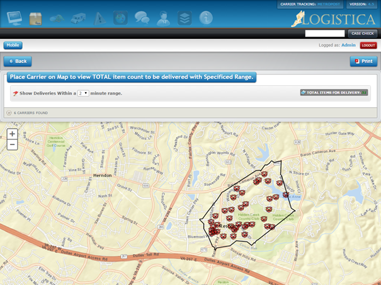Viewport: 381px width, 285px height.
Task: Click Total Items For Delivery badge
Action: [x=334, y=93]
